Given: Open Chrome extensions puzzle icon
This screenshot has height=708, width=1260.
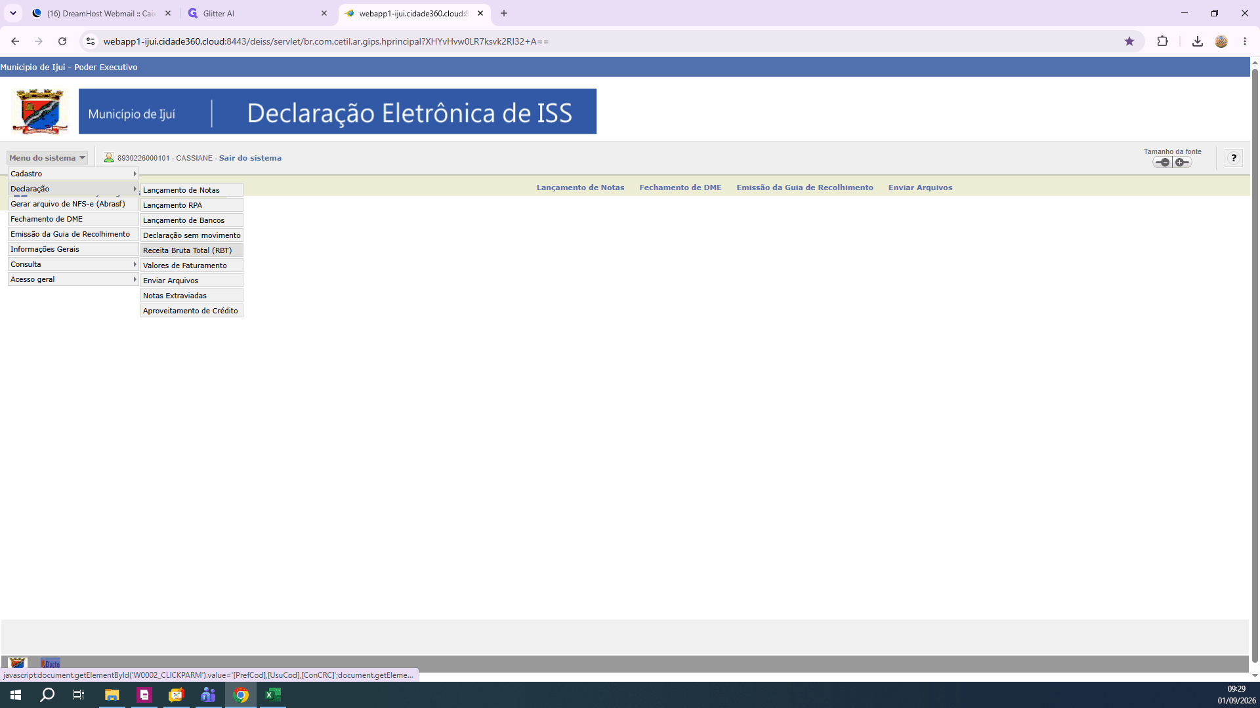Looking at the screenshot, I should click(x=1162, y=41).
